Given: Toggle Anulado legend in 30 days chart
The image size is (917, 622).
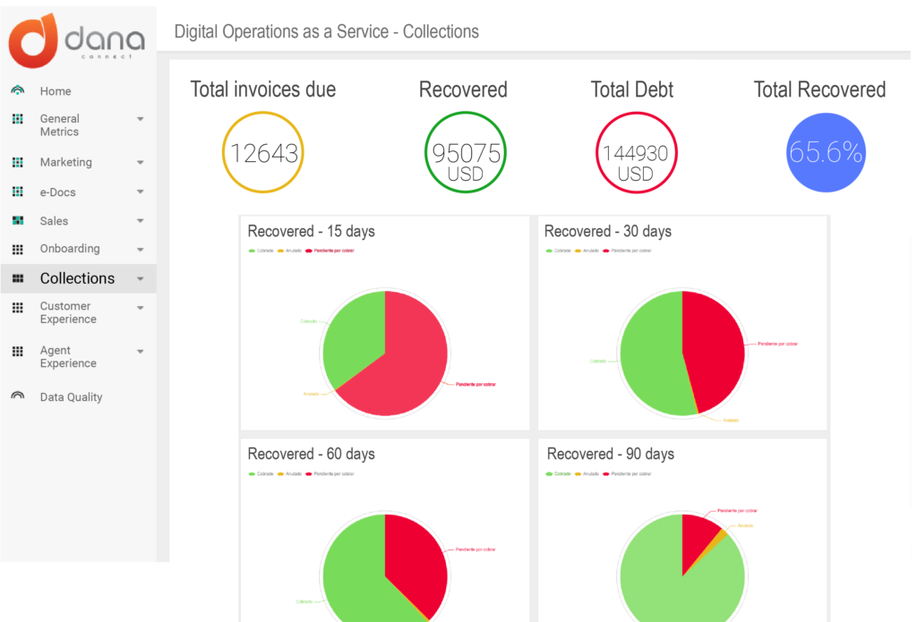Looking at the screenshot, I should 587,251.
